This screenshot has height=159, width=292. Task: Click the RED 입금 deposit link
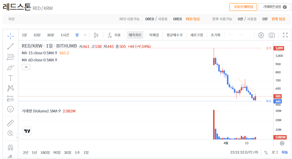click(193, 19)
